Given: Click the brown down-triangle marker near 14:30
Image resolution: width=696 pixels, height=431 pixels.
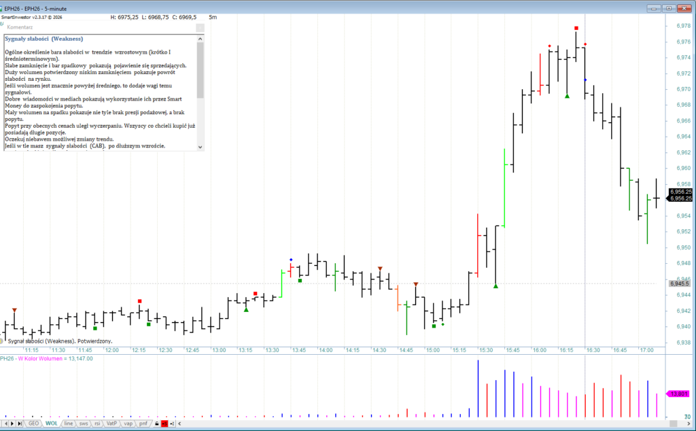Looking at the screenshot, I should click(380, 269).
